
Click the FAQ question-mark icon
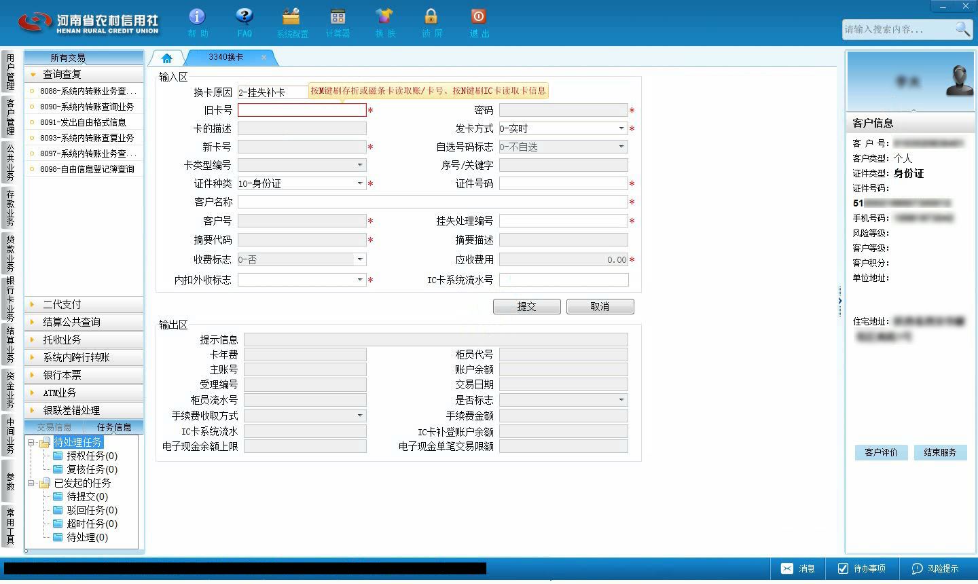[244, 16]
